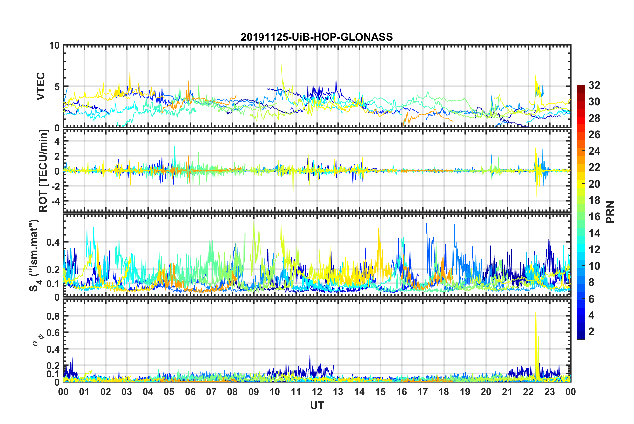Click colorbar tick label 20
The width and height of the screenshot is (634, 424).
coord(594,184)
